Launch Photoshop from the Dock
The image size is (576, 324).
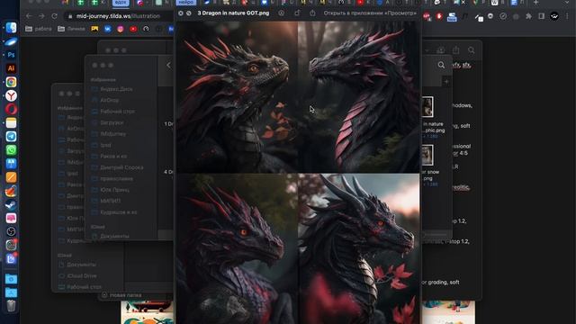[x=11, y=55]
